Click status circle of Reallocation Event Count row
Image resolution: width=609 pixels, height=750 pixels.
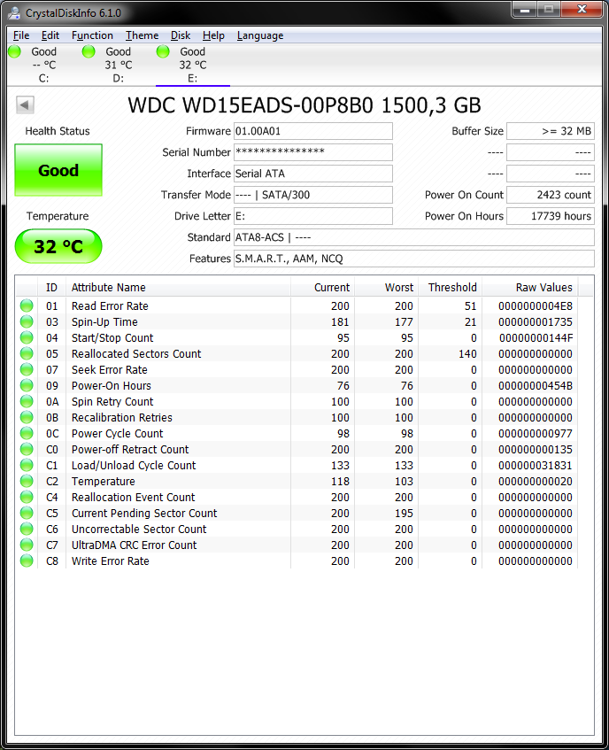pyautogui.click(x=27, y=497)
